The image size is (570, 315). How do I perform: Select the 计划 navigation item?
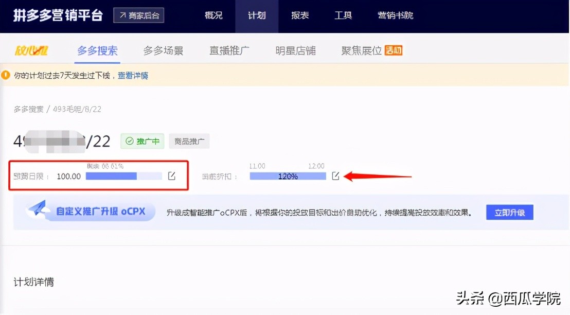tap(257, 15)
